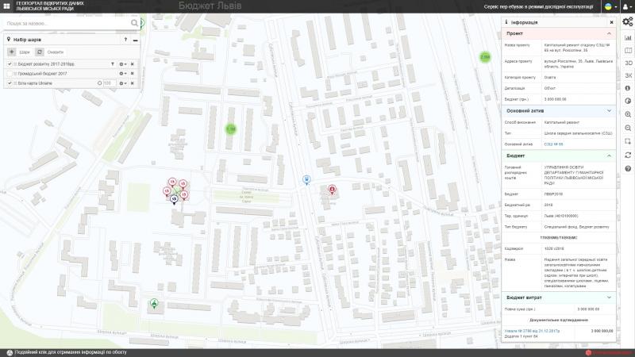Zoom in on the map
Screen dimensions: 635x357
[628, 114]
